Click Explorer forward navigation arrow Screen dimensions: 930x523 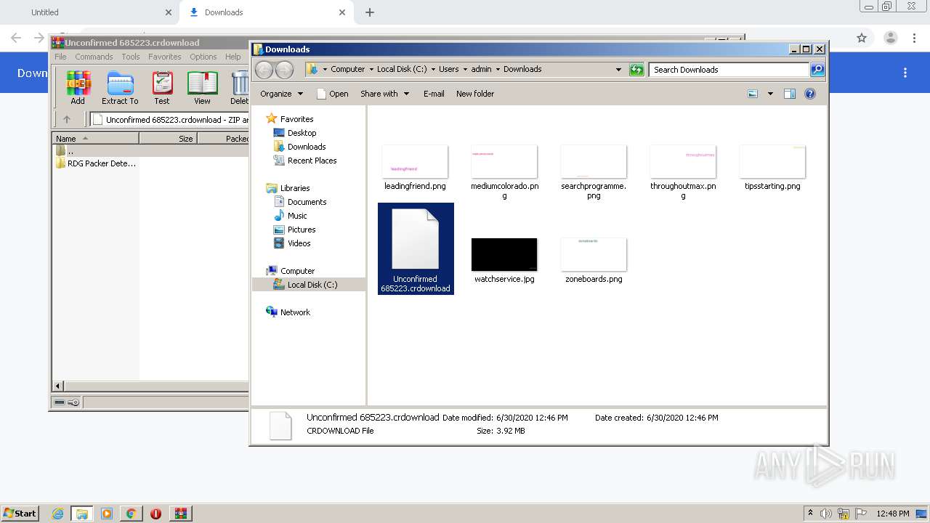click(x=285, y=70)
